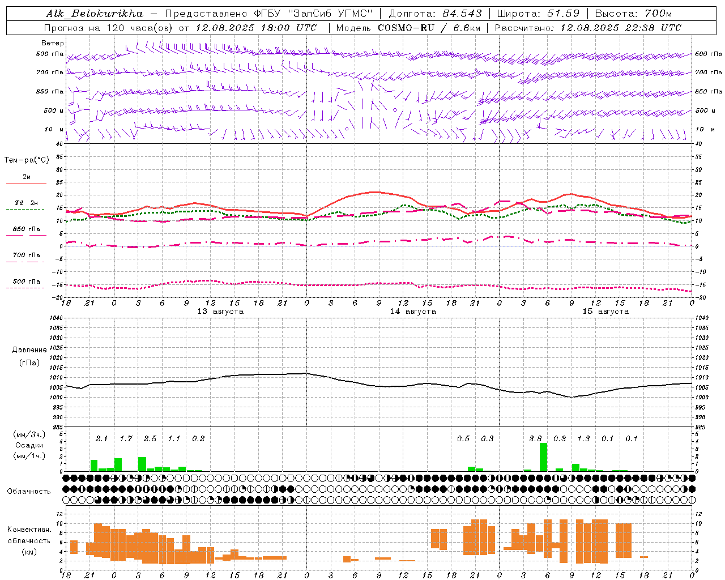Select the Прогноз на 120 часа(ов) text

coord(109,28)
